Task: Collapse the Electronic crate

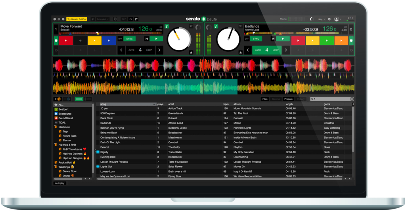Action: pos(56,127)
